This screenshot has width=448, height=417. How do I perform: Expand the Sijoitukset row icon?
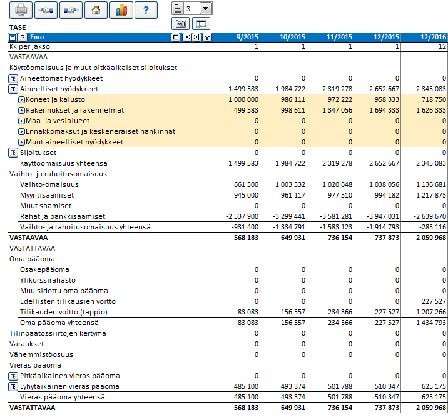tap(13, 153)
